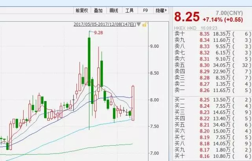Image resolution: width=252 pixels, height=161 pixels.
Task: Select the 卖七 row at 8.32
Action: (x=213, y=52)
